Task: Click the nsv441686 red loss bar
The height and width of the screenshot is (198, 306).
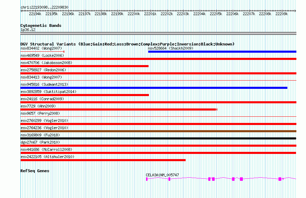Action: pos(158,153)
